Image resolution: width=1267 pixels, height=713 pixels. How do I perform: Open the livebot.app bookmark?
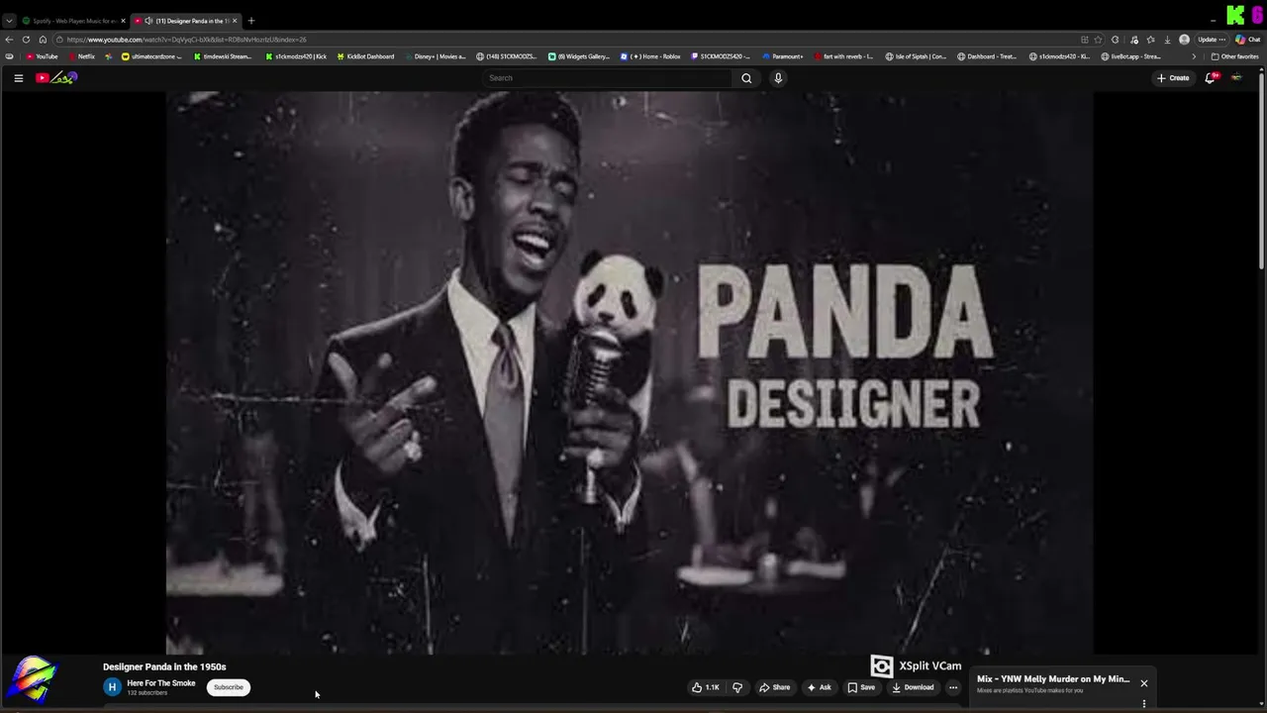point(1130,56)
